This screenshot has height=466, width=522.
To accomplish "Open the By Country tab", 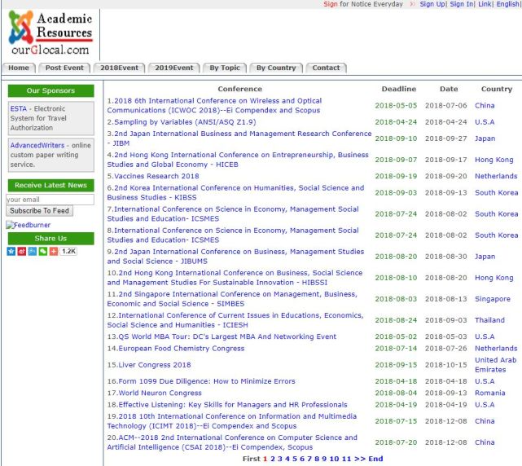I will pyautogui.click(x=276, y=68).
